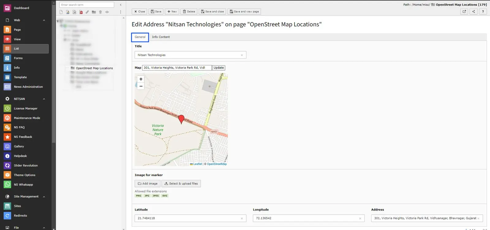Open NS Feedback module

26,137
